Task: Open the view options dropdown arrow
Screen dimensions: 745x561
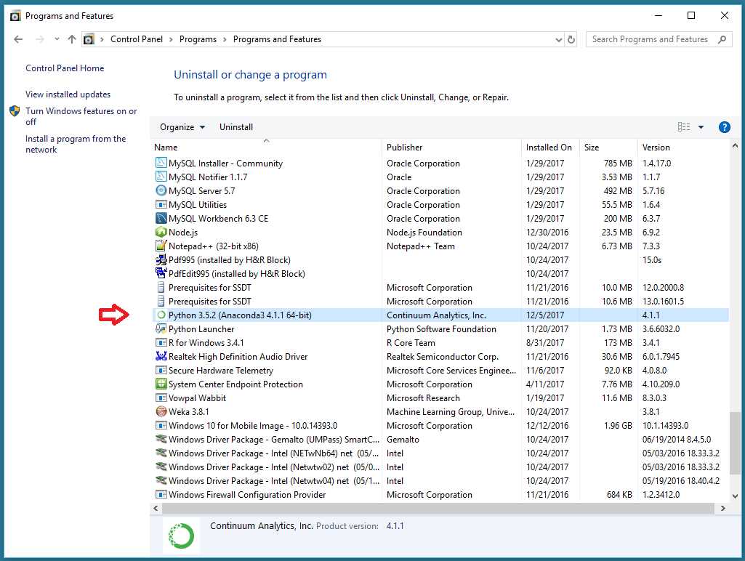Action: coord(701,127)
